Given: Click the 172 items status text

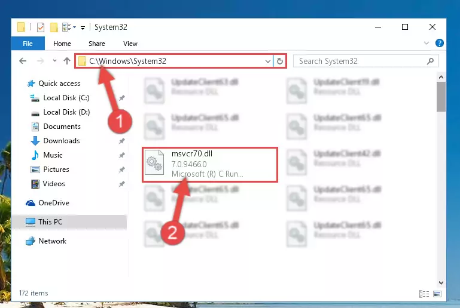Looking at the screenshot, I should pyautogui.click(x=33, y=293).
